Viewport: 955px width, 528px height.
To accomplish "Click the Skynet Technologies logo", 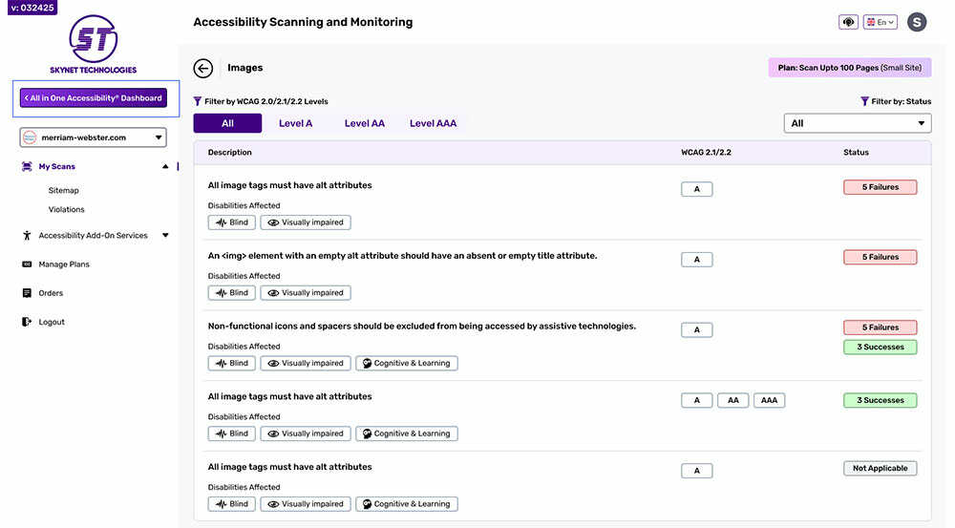I will [93, 44].
